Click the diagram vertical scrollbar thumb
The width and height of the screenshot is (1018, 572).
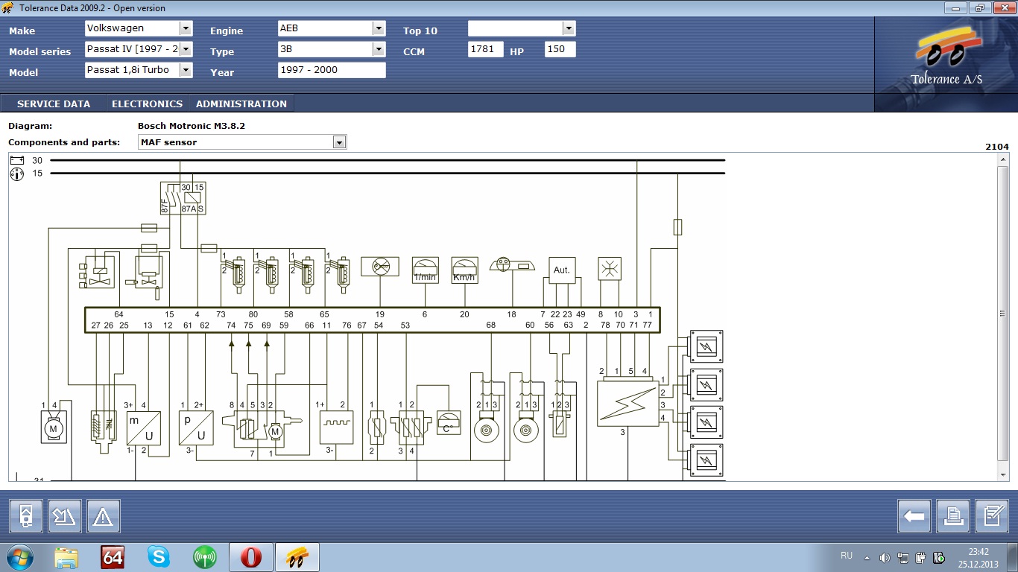[x=1003, y=314]
